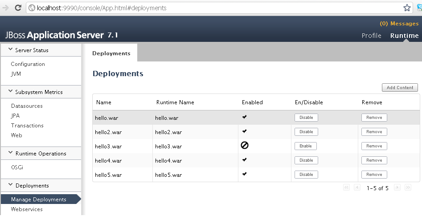Switch to the Profile tab
This screenshot has width=422, height=216.
click(x=371, y=36)
